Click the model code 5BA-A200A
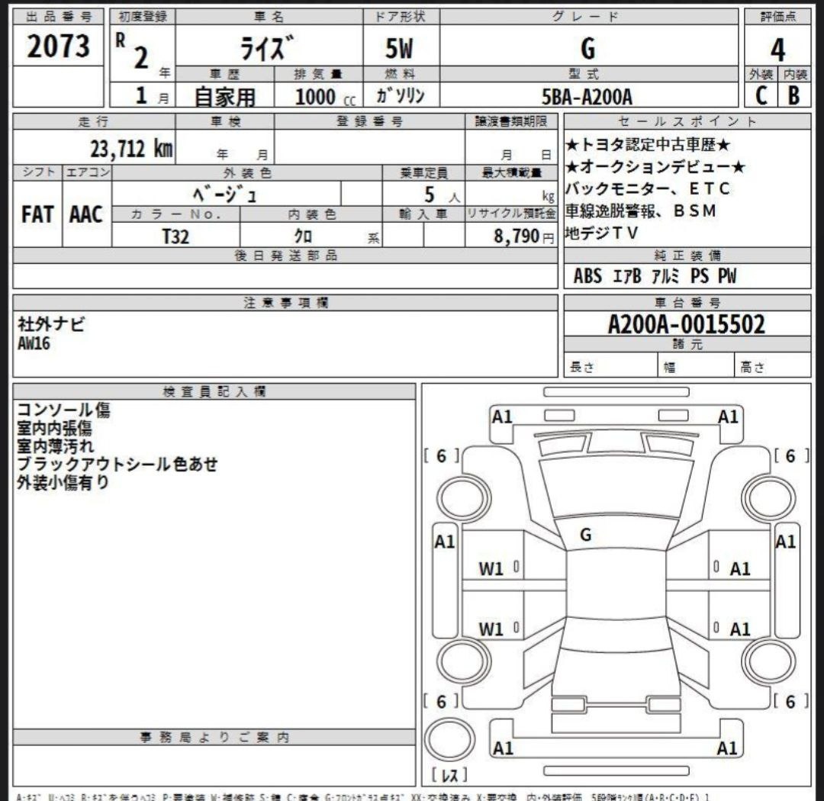824x801 pixels. 587,97
